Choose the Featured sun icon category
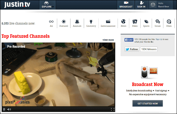177x114 pixels. click(64, 21)
